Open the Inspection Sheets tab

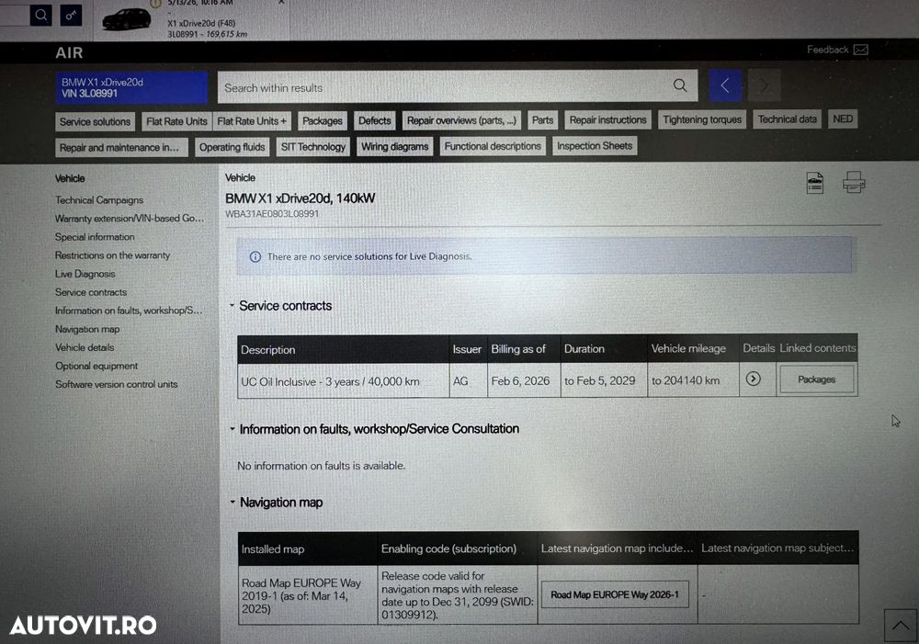click(x=595, y=146)
